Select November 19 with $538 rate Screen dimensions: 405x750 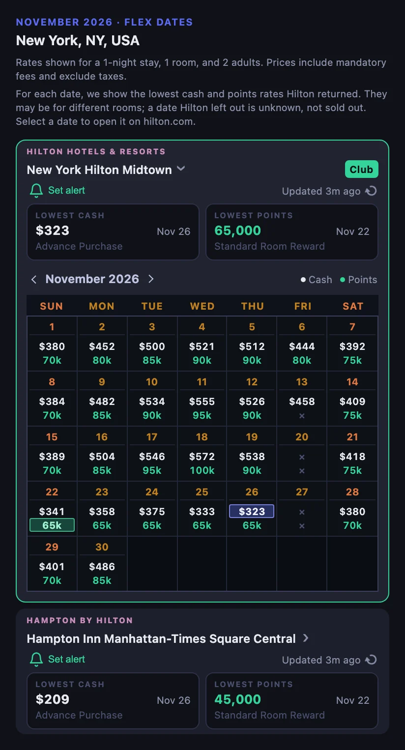(x=252, y=454)
